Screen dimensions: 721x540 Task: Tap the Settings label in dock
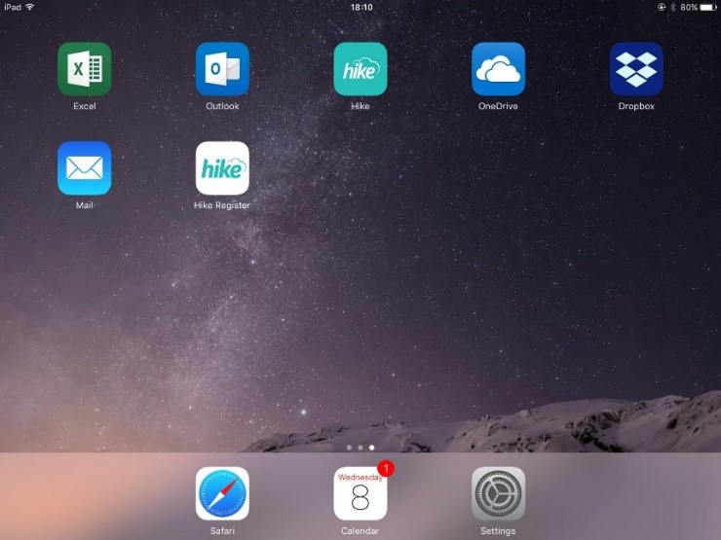[498, 531]
